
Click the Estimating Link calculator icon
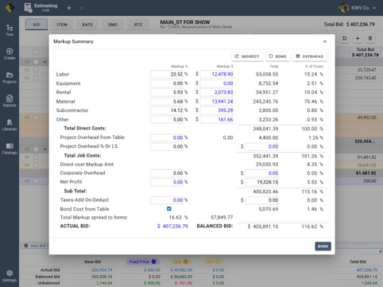[28, 7]
